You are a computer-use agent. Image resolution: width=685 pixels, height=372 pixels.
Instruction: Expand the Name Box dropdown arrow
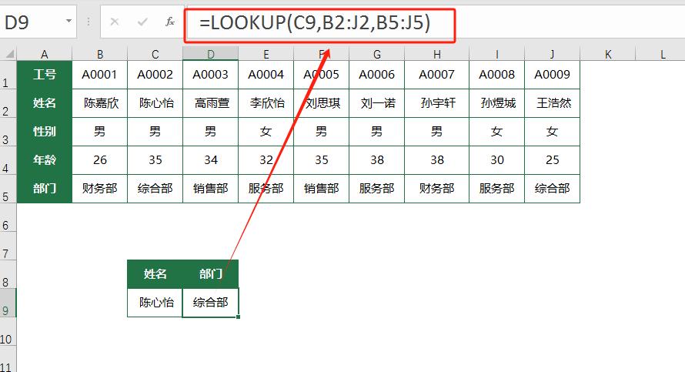(68, 21)
